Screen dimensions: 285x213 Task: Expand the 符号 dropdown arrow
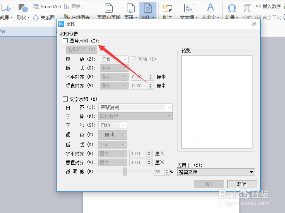point(237,18)
